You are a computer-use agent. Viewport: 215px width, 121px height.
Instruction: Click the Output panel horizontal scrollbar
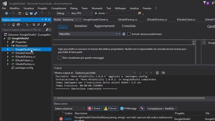[x=131, y=98]
